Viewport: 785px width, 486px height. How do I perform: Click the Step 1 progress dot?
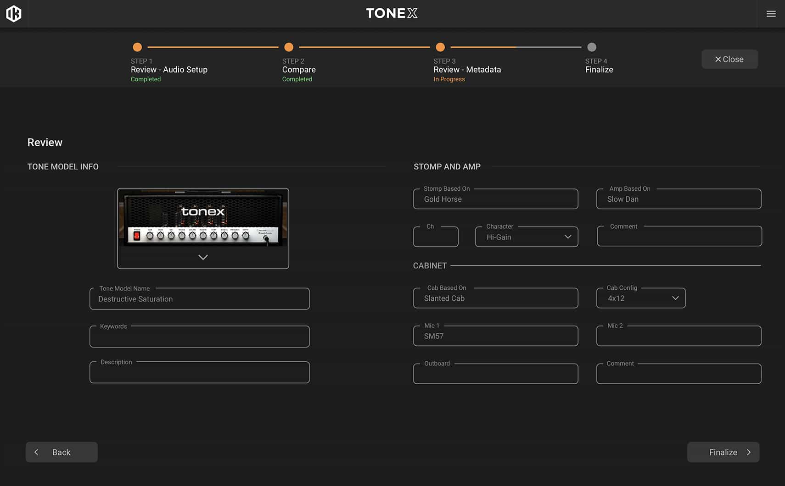[137, 47]
